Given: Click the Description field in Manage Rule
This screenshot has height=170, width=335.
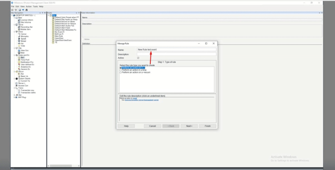Looking at the screenshot, I should pos(176,54).
